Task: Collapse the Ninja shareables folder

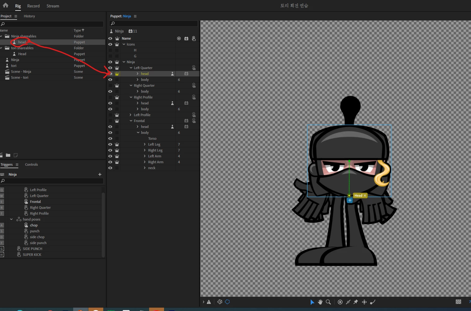Action: tap(1, 36)
